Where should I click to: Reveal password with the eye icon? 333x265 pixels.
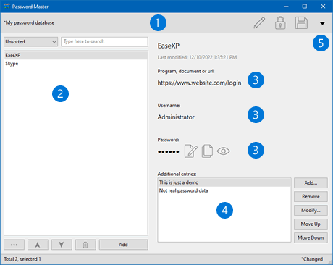224,151
